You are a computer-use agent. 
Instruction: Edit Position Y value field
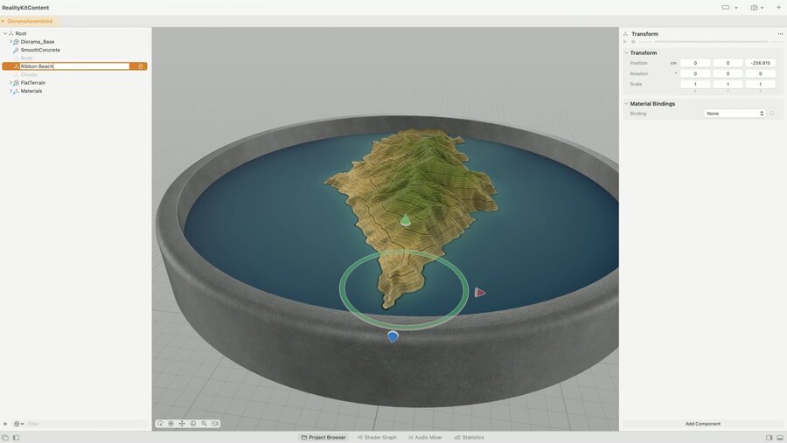[x=728, y=63]
